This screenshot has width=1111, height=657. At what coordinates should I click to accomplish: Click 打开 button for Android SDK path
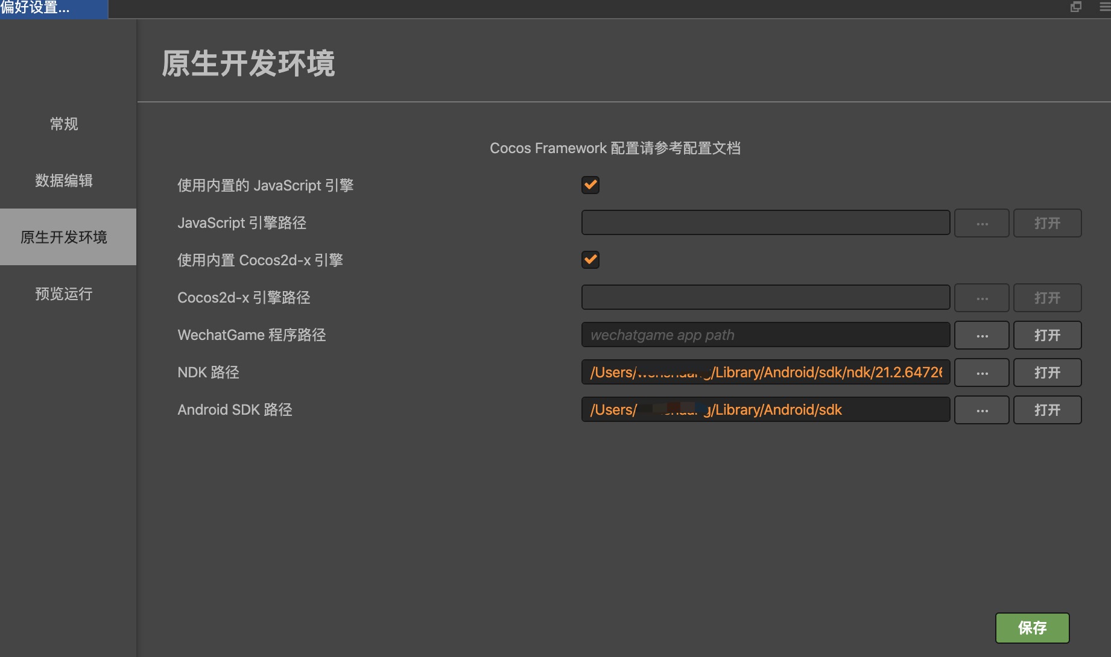(x=1047, y=410)
